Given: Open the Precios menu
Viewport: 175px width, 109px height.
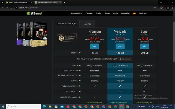Looking at the screenshot, I should pyautogui.click(x=98, y=13).
